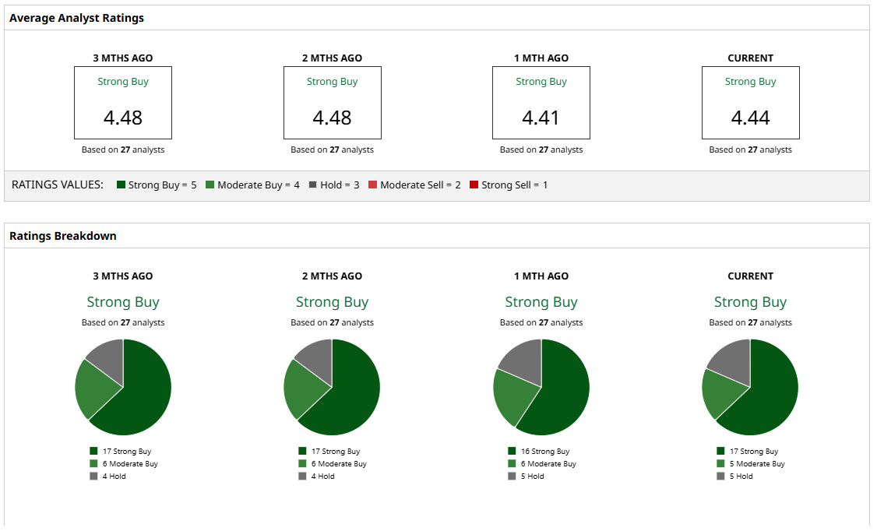Click 'Based on 27 analysts' below 1 MTH AGO rating box

[541, 149]
